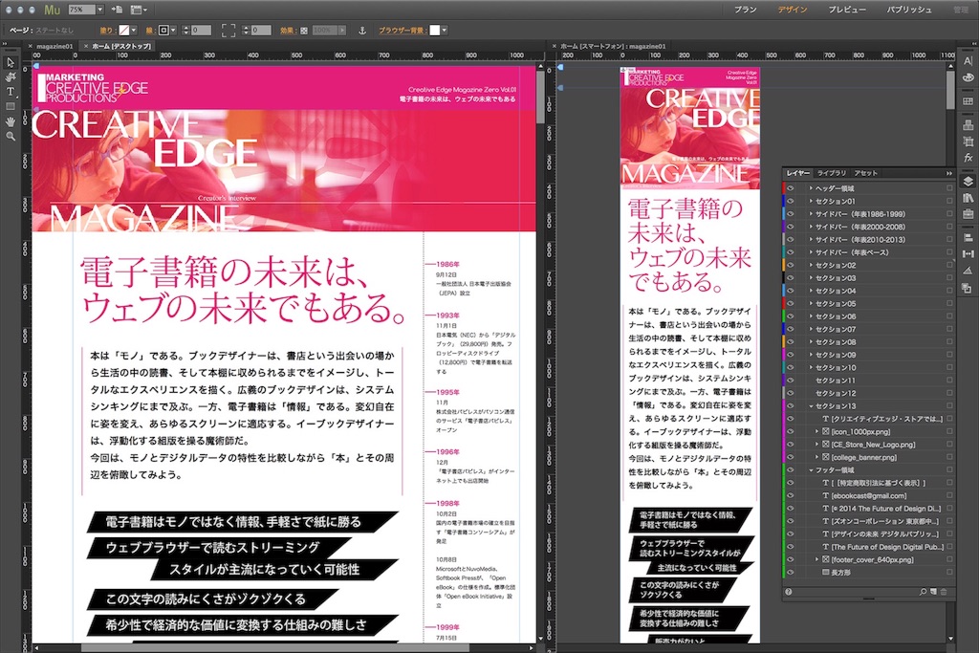Click the add new page icon
The image size is (979, 653).
117,10
